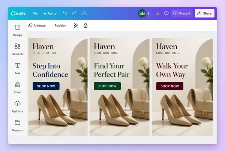Screen dimensions: 225x151
Task: Open the Uploads sidebar panel
Action: 18,107
